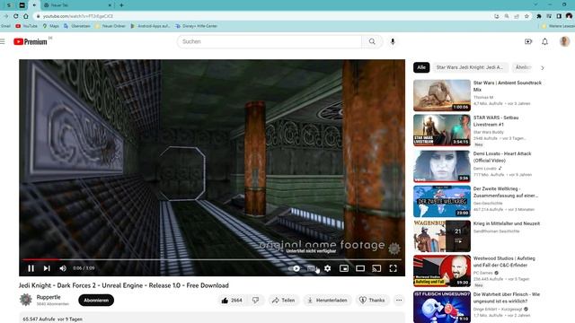Open Übersetzen bookmark

tap(77, 26)
